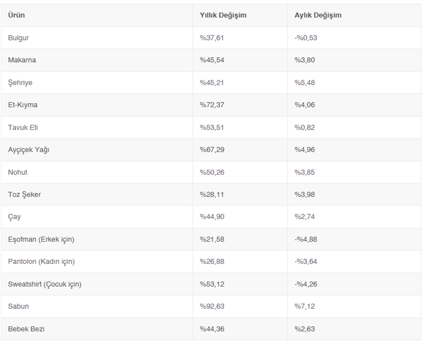Click the Nohut product cell
This screenshot has width=424, height=345.
point(18,172)
